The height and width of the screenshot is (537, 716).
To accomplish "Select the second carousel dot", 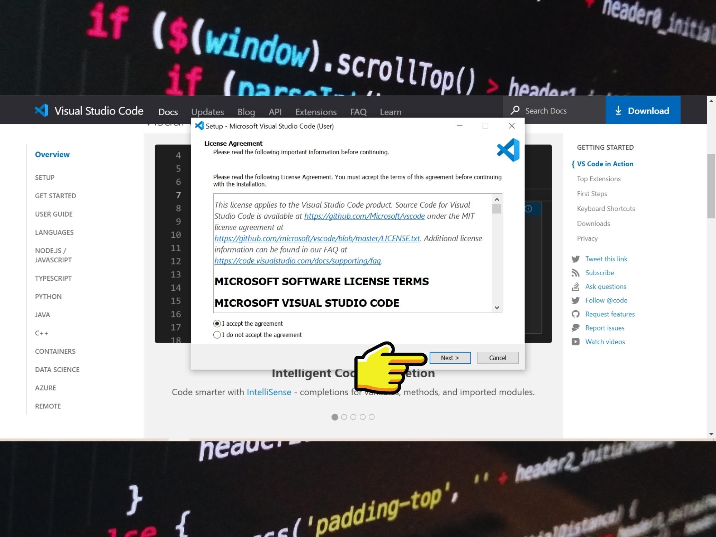I will point(344,417).
